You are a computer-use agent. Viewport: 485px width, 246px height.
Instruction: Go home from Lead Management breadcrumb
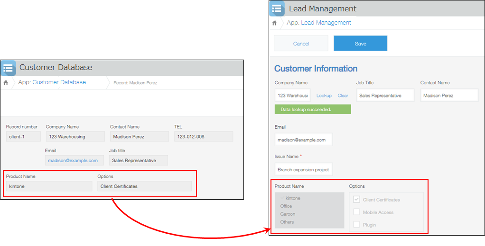tap(274, 23)
